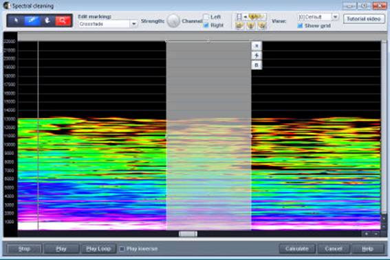Click the zoom plus icon at bottom right

[x=367, y=233]
